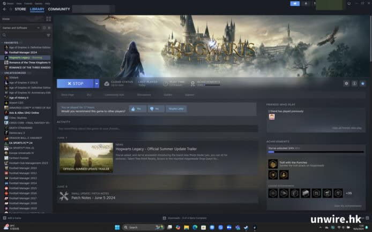Click the library filter options icon
Screen dimensions: 372x232
click(49, 36)
